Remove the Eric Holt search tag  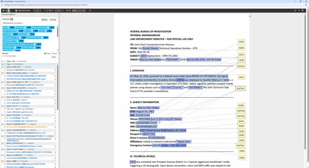coord(37,31)
